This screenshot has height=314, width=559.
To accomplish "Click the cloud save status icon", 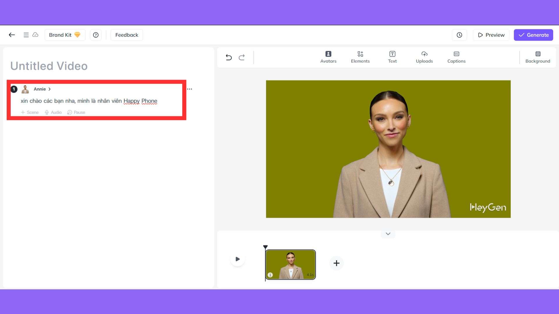I will pos(35,35).
